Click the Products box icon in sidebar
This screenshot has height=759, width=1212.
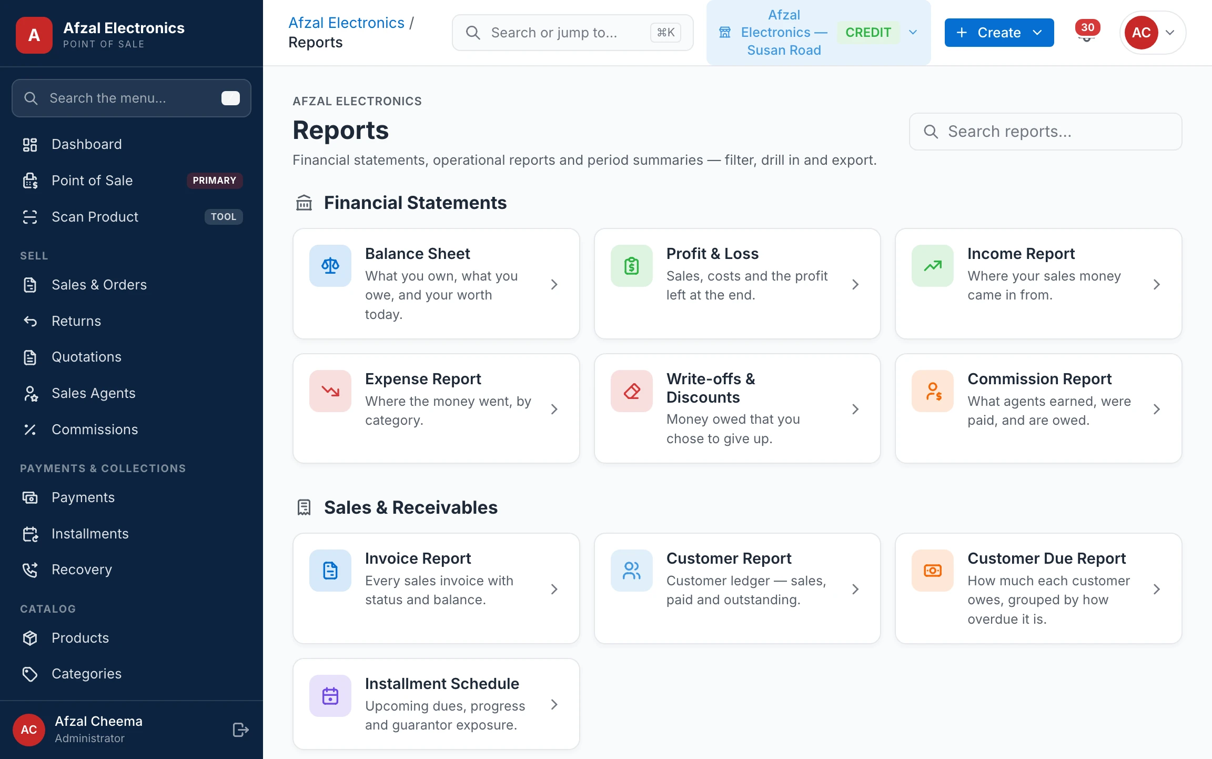(x=30, y=638)
